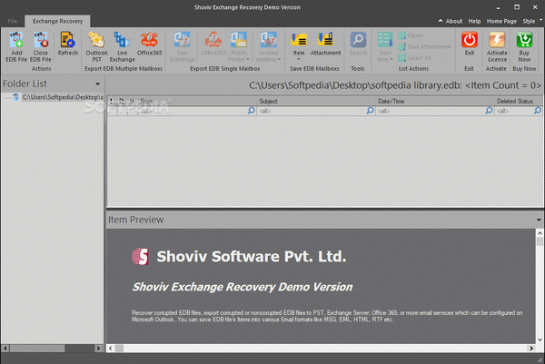Open Live Exchange under Export EDB Multiple Mailboxs
The width and height of the screenshot is (545, 364).
click(122, 47)
